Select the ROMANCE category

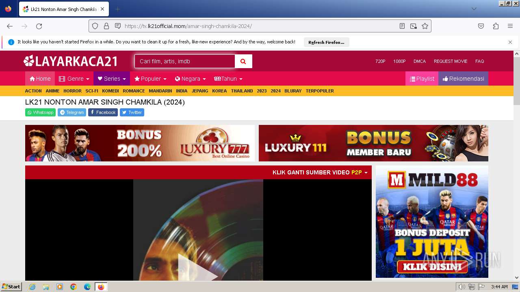134,91
